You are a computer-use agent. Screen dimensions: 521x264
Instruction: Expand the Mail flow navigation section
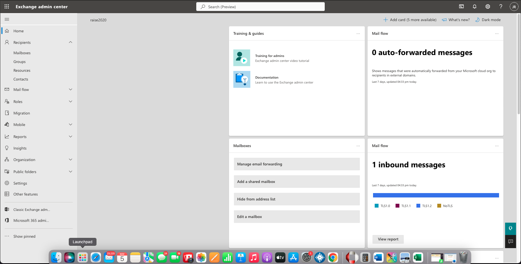71,90
